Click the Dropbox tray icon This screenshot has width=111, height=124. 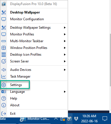pyautogui.click(x=76, y=119)
